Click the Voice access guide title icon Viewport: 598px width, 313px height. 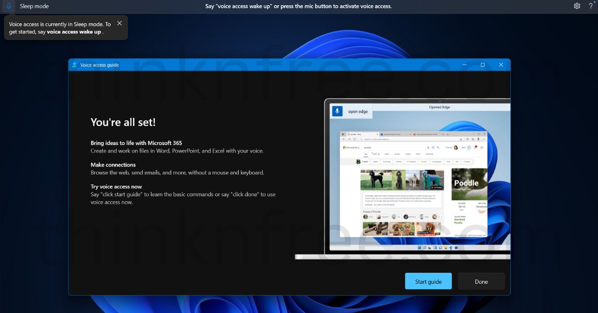[x=74, y=65]
